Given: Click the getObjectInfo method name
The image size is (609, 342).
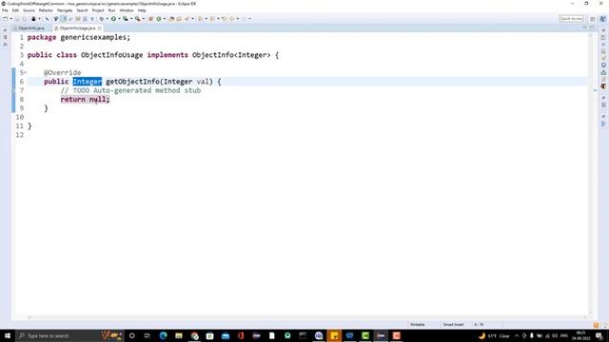Looking at the screenshot, I should coord(132,82).
